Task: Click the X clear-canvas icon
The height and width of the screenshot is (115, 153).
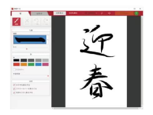Action: click(27, 22)
